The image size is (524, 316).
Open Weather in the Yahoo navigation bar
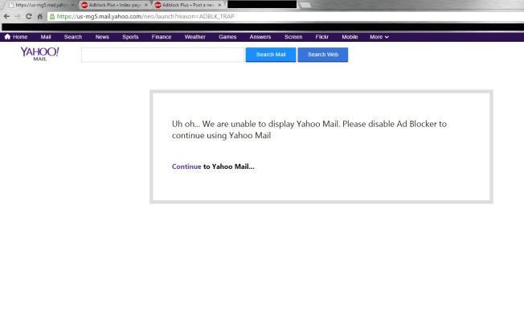(x=194, y=37)
